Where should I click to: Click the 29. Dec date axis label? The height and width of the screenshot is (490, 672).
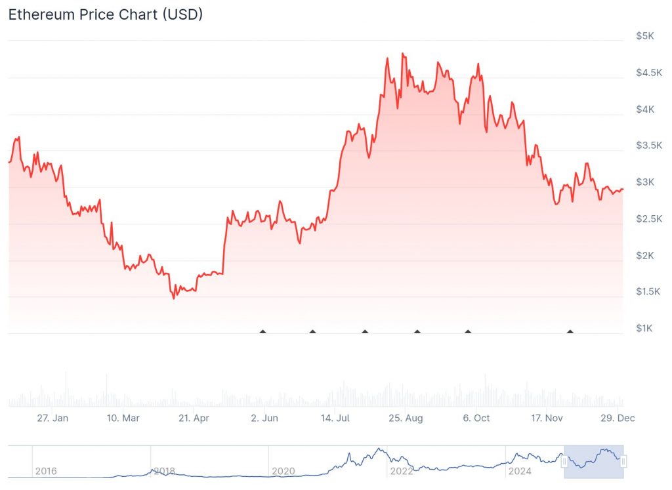(619, 418)
